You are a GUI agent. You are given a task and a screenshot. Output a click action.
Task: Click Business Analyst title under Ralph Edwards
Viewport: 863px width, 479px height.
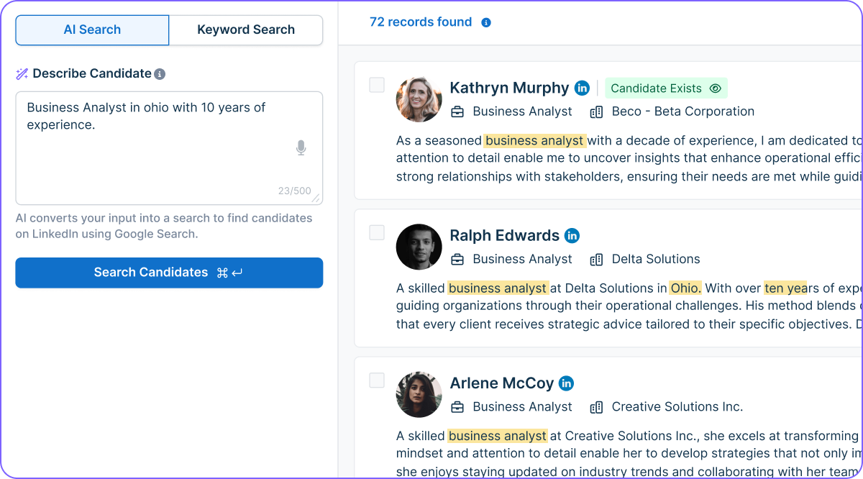coord(522,259)
